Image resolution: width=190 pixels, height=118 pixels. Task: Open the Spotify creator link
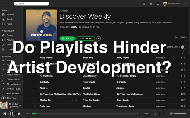(74, 27)
